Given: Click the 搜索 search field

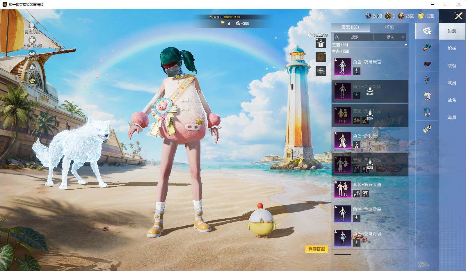Looking at the screenshot, I should click(x=353, y=37).
